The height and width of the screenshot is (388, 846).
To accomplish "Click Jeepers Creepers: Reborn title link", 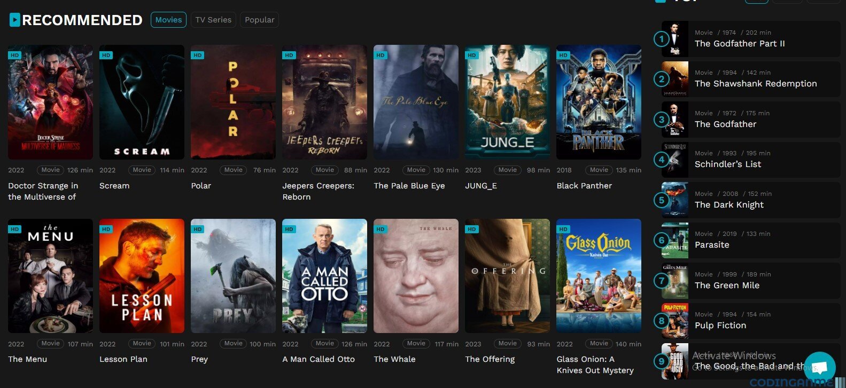I will (x=318, y=191).
